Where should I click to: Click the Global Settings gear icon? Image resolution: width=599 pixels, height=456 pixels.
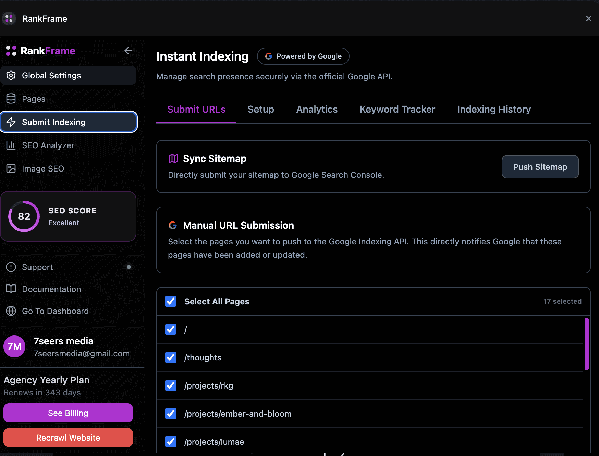(11, 75)
